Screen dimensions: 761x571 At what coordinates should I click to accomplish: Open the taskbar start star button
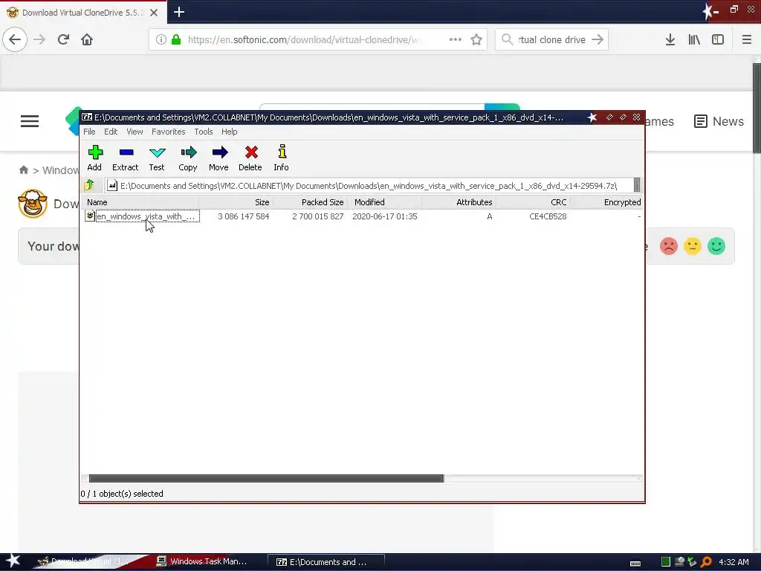coord(13,561)
